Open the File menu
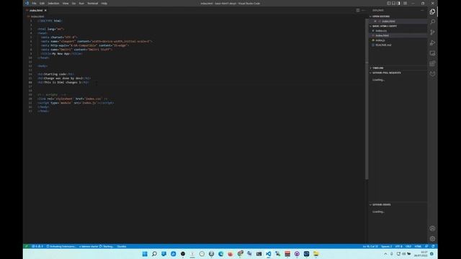 [34, 3]
